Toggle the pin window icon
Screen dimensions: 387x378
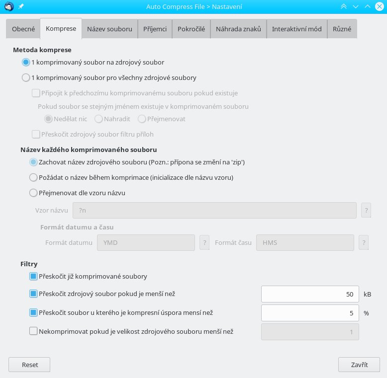pos(21,6)
